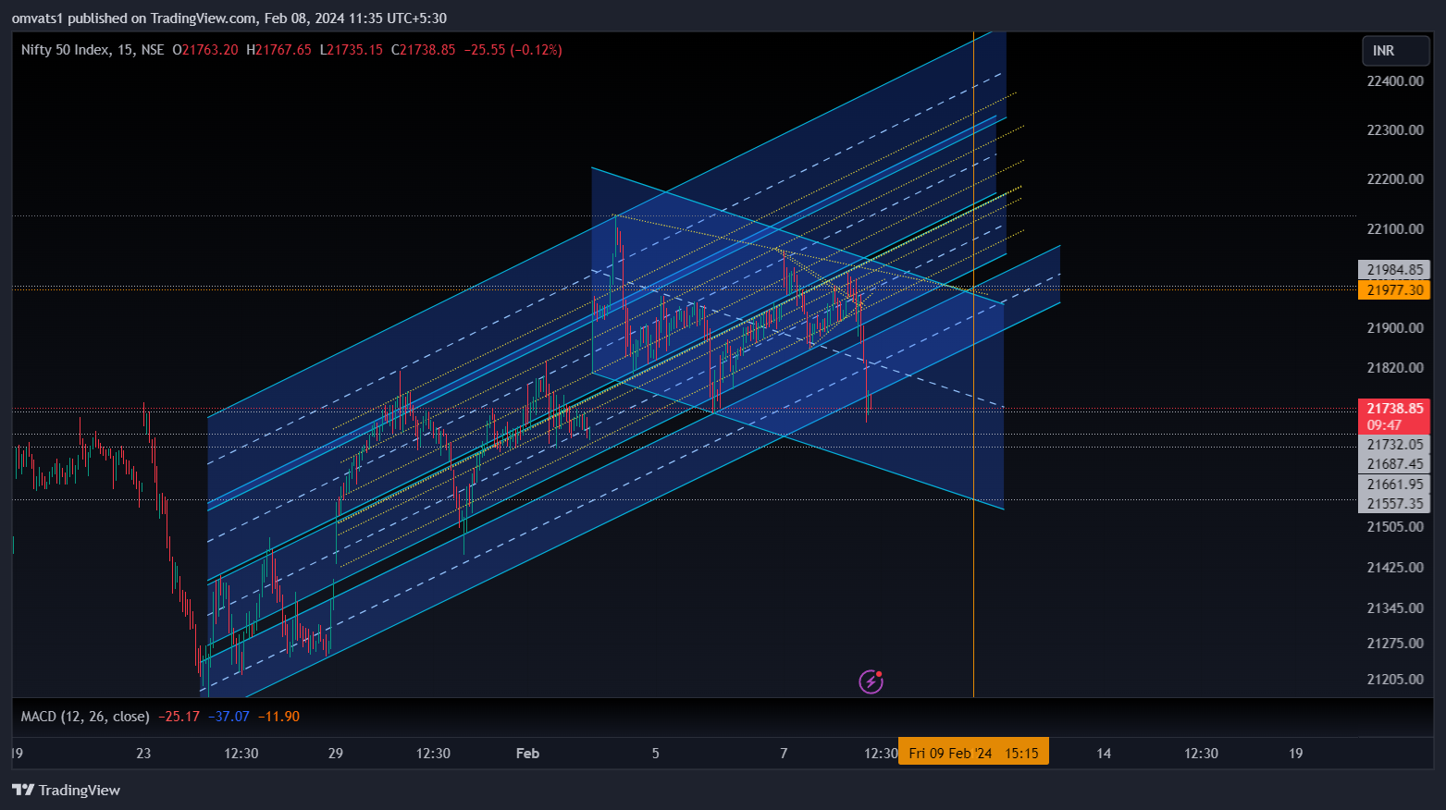This screenshot has width=1446, height=810.
Task: Click the countdown timer 09:47
Action: (1384, 425)
